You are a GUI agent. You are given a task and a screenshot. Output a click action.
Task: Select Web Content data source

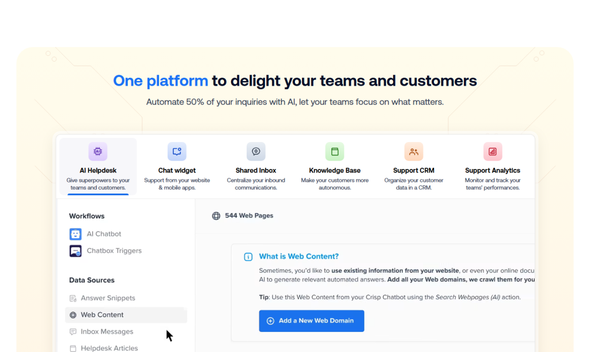[126, 315]
